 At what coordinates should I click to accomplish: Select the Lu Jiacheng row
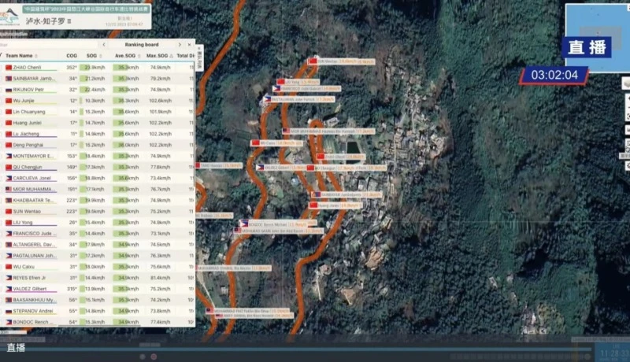click(x=97, y=134)
